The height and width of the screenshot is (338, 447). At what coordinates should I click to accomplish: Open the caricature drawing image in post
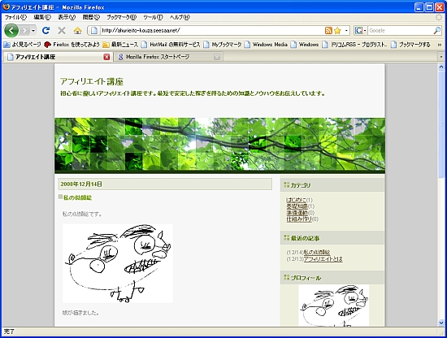point(118,263)
